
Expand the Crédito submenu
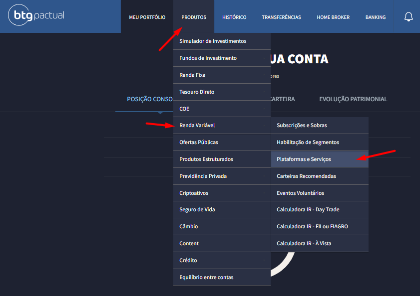coord(222,260)
